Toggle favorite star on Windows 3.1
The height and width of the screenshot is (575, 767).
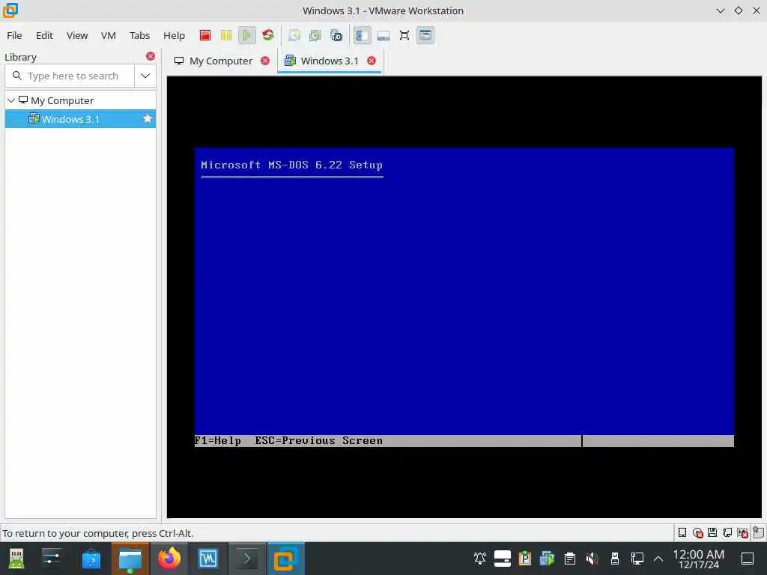click(x=148, y=119)
